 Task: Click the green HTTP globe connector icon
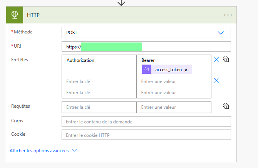point(15,15)
